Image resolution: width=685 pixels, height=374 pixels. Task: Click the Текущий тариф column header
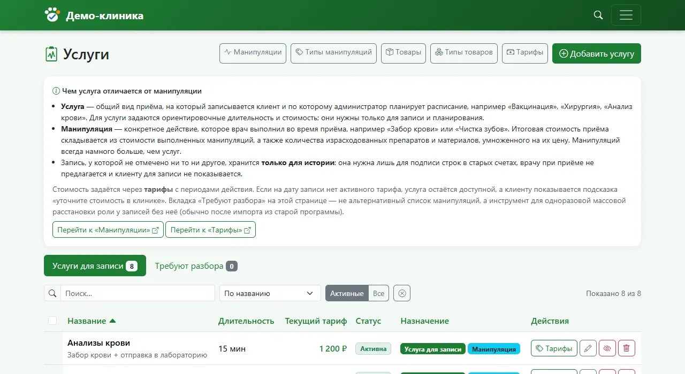pyautogui.click(x=316, y=321)
